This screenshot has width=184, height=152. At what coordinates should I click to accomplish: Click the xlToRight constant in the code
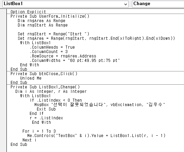click(x=131, y=38)
